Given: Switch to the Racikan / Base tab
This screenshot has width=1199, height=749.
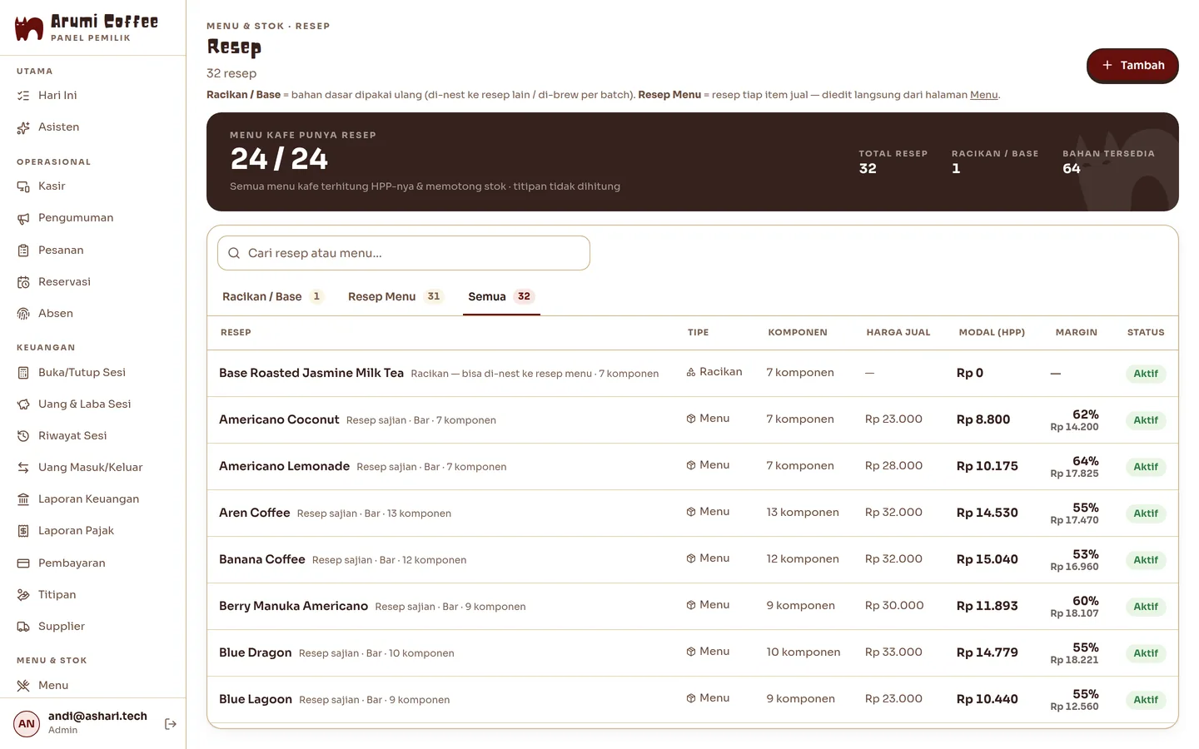Looking at the screenshot, I should (x=272, y=296).
